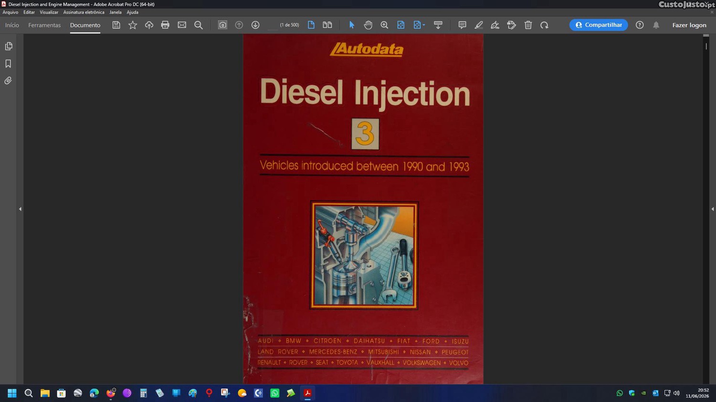Send the file by email envelope icon
Viewport: 716px width, 402px height.
click(x=182, y=25)
